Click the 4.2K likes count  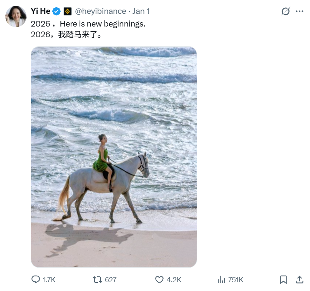(x=174, y=280)
